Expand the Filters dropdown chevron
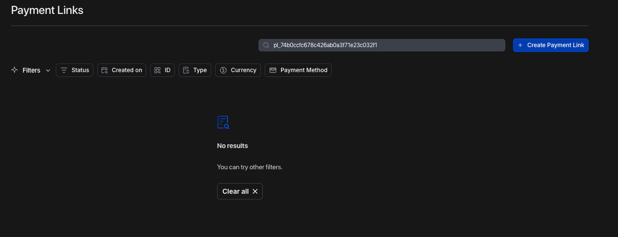 [48, 70]
